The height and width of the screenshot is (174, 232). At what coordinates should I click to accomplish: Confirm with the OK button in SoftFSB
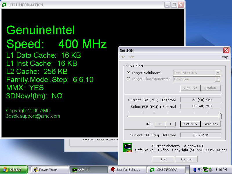pos(163,159)
